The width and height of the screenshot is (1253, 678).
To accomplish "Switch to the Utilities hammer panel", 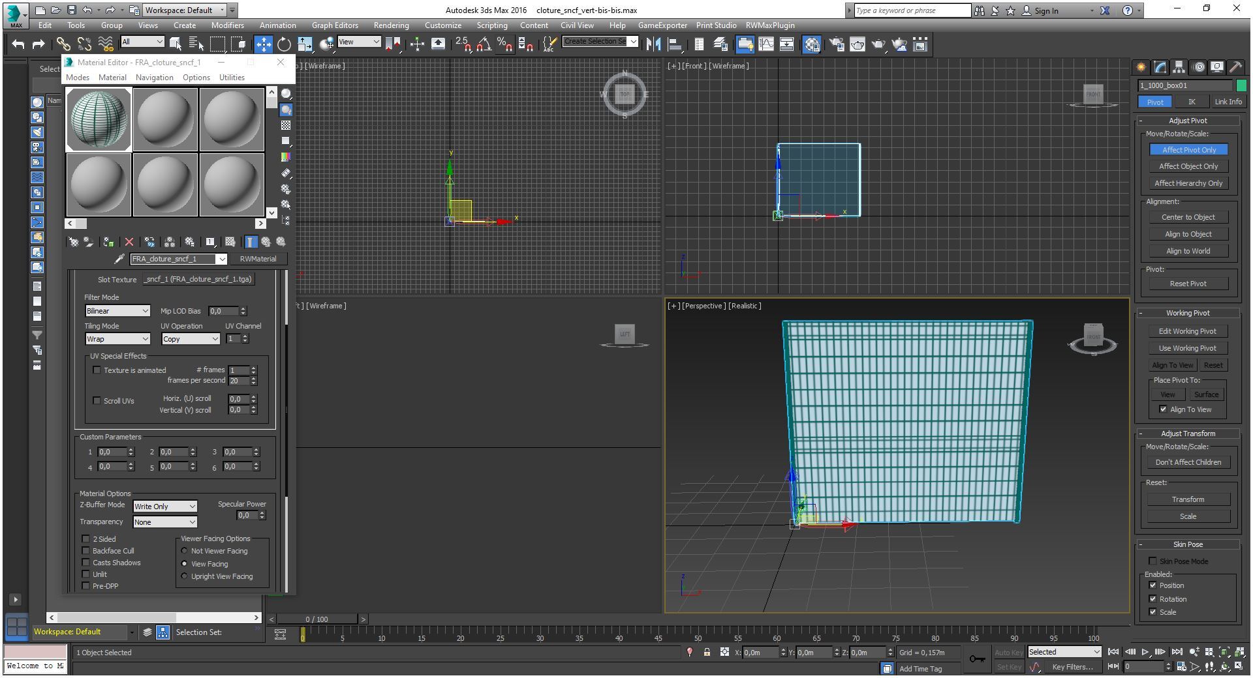I will click(1235, 67).
